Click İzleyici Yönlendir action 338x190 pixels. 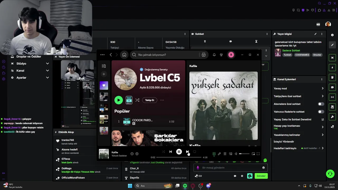(x=284, y=142)
